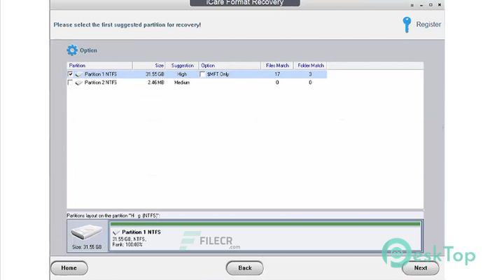The image size is (490, 280).
Task: Check the Partition 2 NTFS checkbox
Action: click(x=70, y=83)
